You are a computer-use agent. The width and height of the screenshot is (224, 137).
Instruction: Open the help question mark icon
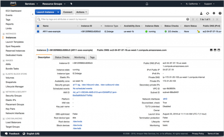[220, 13]
